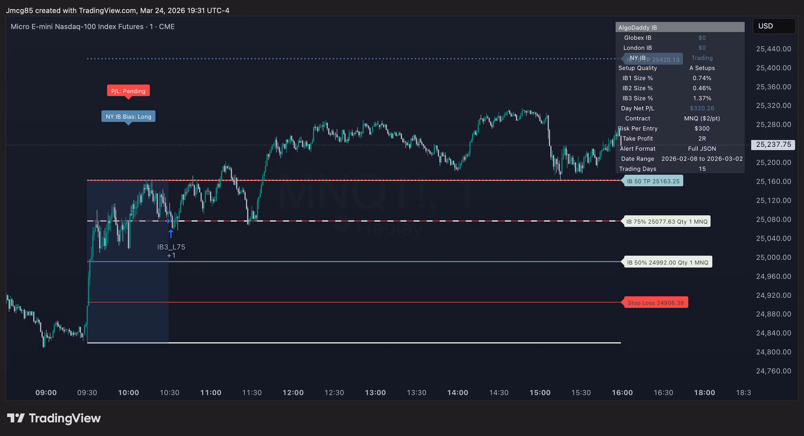The width and height of the screenshot is (804, 436).
Task: Click the Day Net P/L $320.26 value
Action: (x=702, y=108)
